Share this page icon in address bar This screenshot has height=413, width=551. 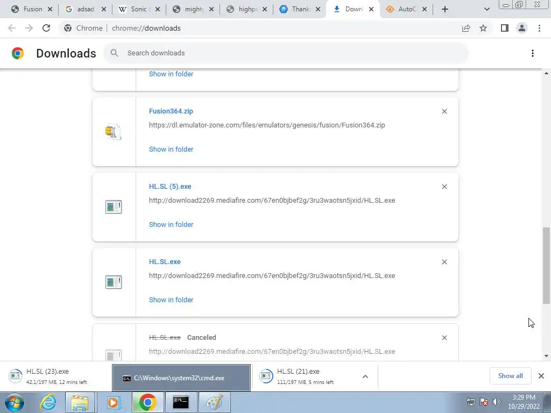click(x=466, y=28)
